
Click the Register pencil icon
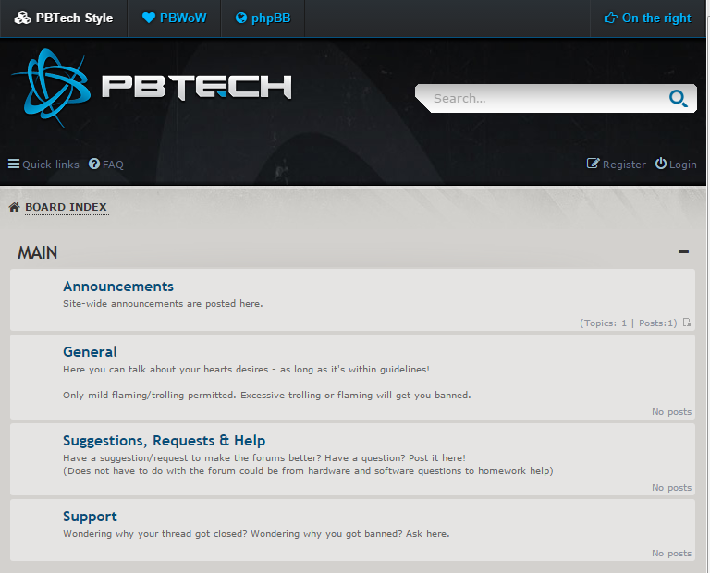(x=593, y=164)
